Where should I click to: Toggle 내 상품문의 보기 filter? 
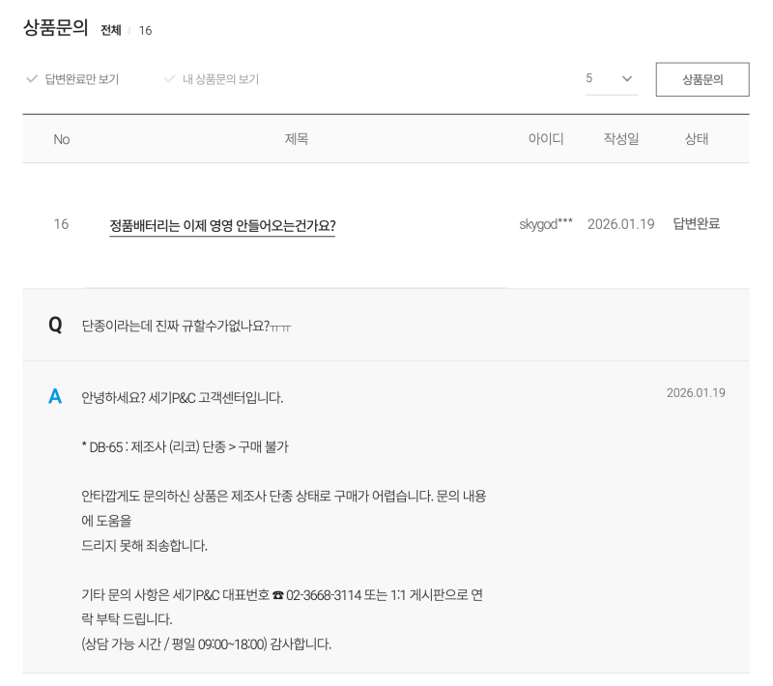[x=212, y=79]
